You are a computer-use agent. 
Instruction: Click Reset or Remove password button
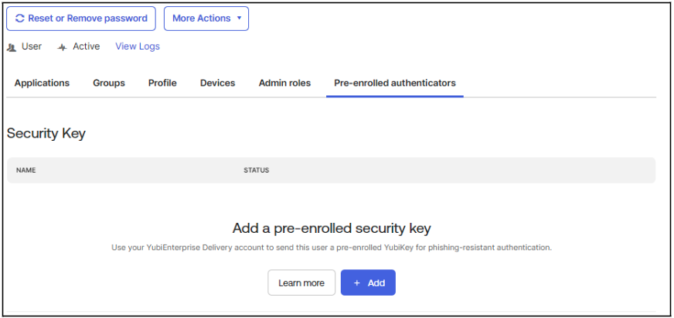point(81,19)
